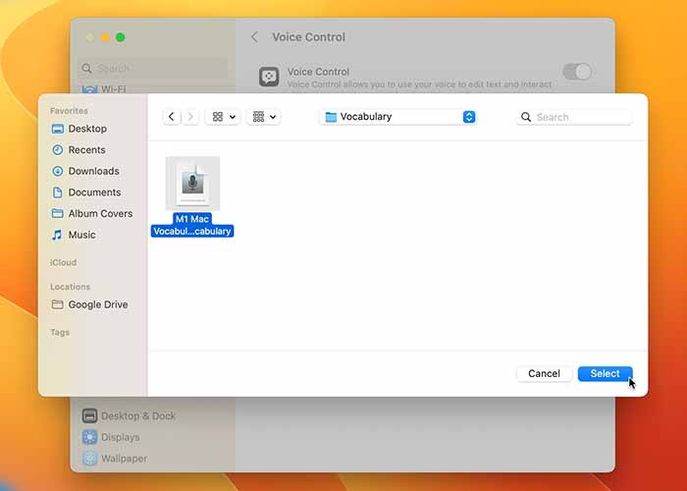
Task: Click the Desktop sidebar icon
Action: point(57,129)
